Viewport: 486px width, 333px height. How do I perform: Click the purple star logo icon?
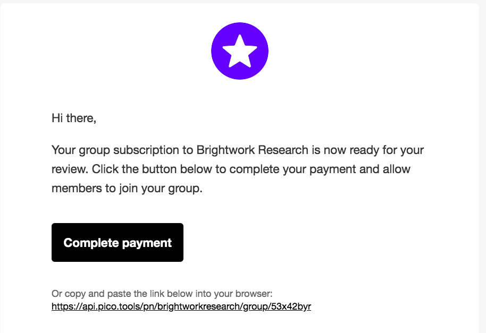click(240, 51)
